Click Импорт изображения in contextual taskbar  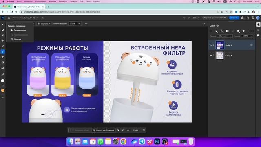[x=104, y=130]
